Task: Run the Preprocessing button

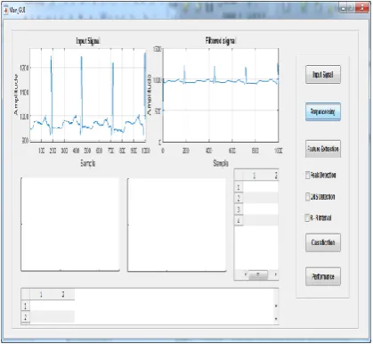Action: (323, 111)
